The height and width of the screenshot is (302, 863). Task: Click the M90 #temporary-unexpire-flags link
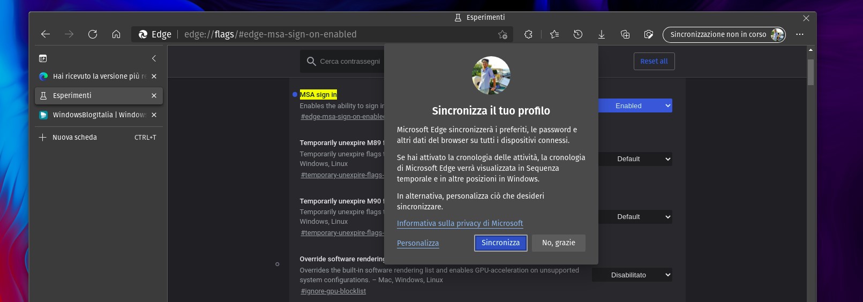(x=342, y=233)
